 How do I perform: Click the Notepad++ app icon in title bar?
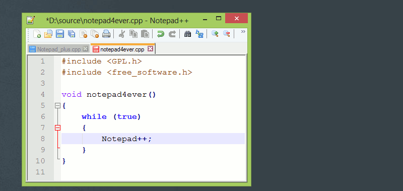[x=31, y=20]
